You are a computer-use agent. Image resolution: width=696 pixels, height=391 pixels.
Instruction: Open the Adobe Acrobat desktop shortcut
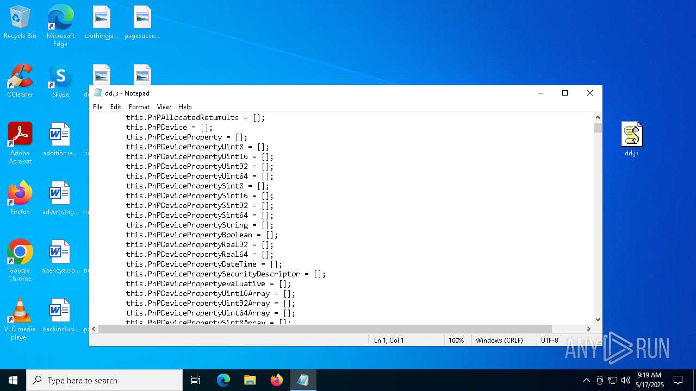(20, 143)
